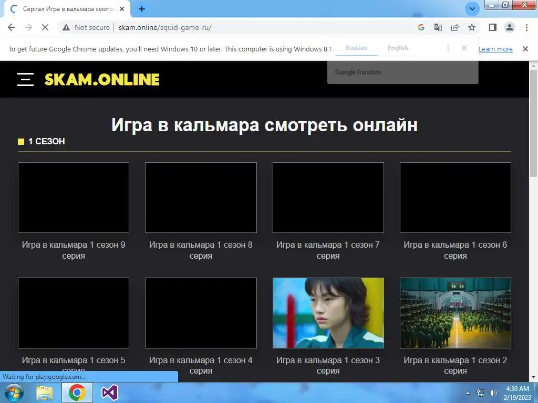Click the Not secure warning icon

(x=66, y=27)
